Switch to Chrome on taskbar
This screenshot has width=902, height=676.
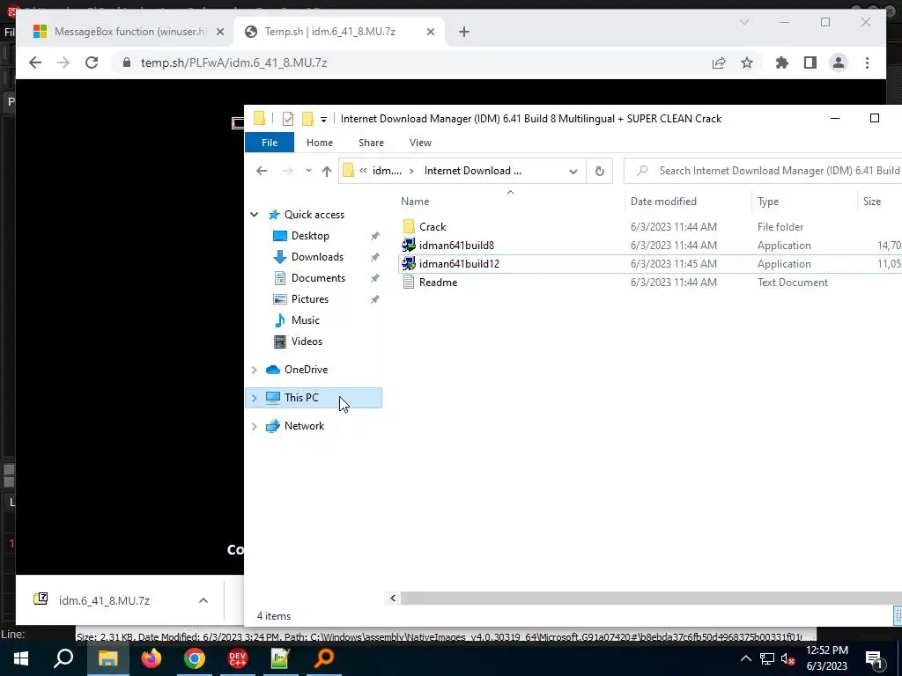click(x=195, y=658)
